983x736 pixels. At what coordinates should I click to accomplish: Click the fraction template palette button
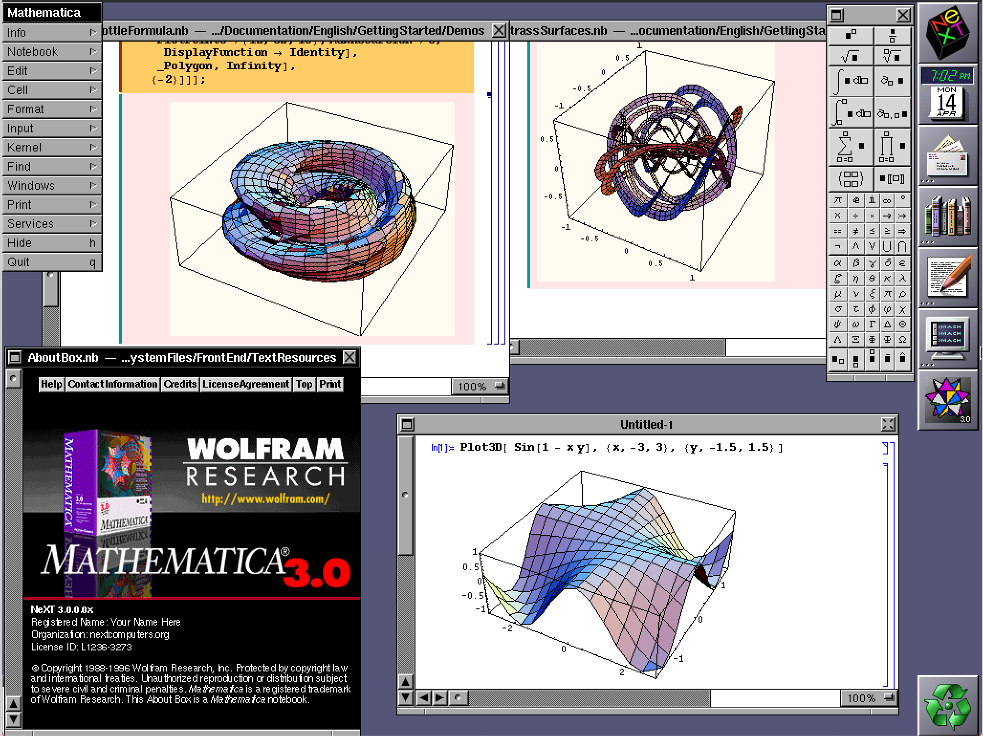pyautogui.click(x=892, y=36)
